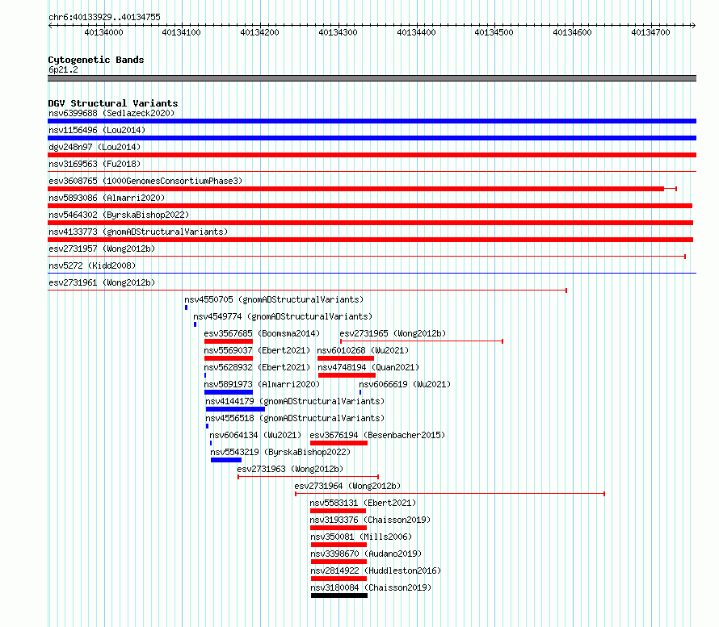Click the red bar under nsv6010268

[x=346, y=358]
